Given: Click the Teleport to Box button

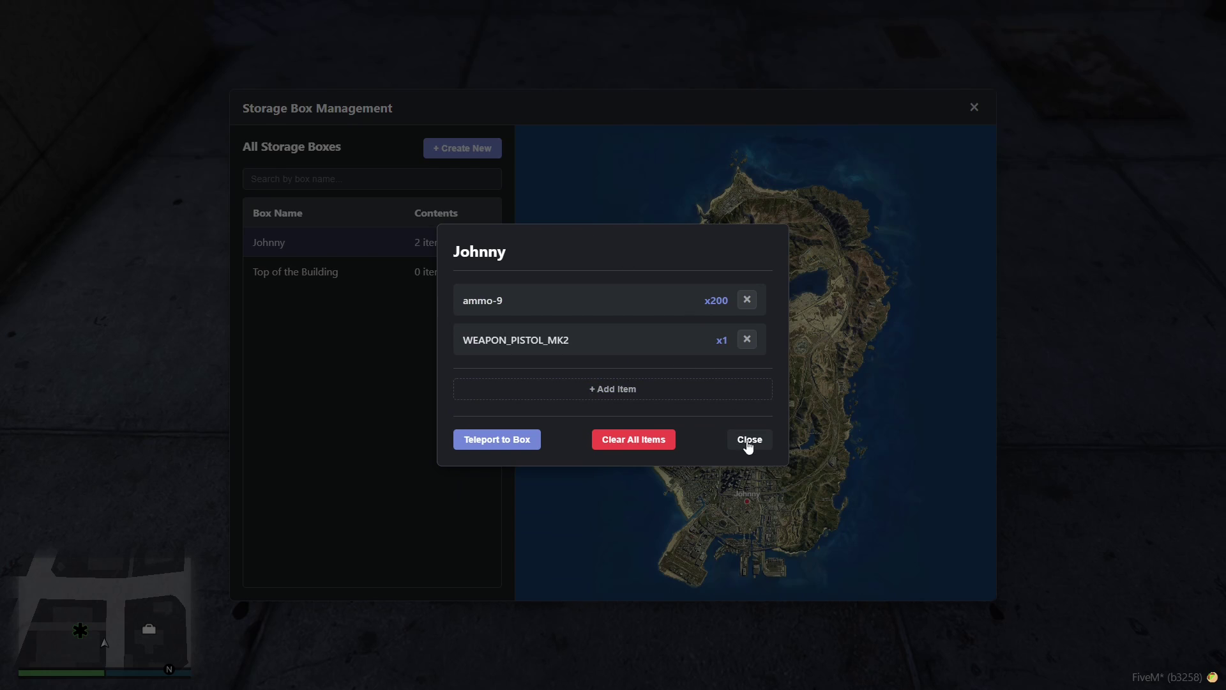Looking at the screenshot, I should [497, 440].
